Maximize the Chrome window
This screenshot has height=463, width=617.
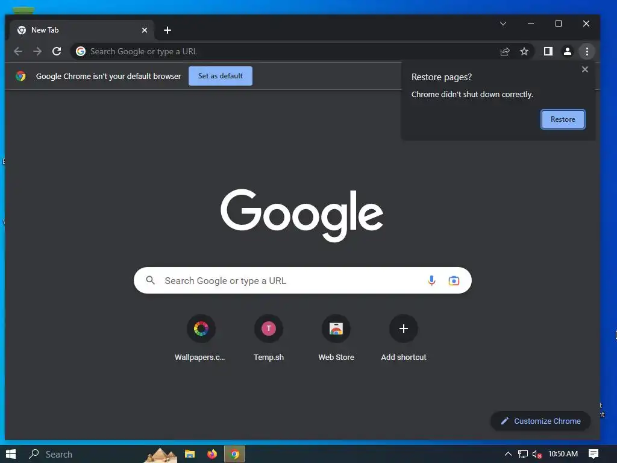tap(559, 24)
